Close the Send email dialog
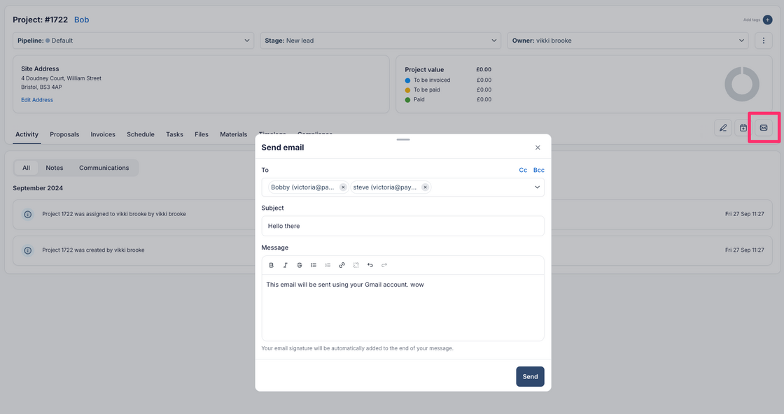Screen dimensions: 784x414 [x=538, y=148]
